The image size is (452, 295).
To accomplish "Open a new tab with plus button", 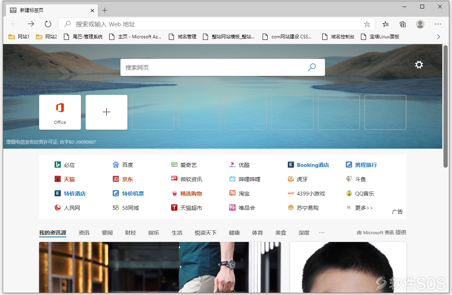I will [105, 10].
